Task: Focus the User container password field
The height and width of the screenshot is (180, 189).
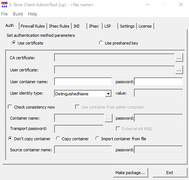Action: [158, 81]
